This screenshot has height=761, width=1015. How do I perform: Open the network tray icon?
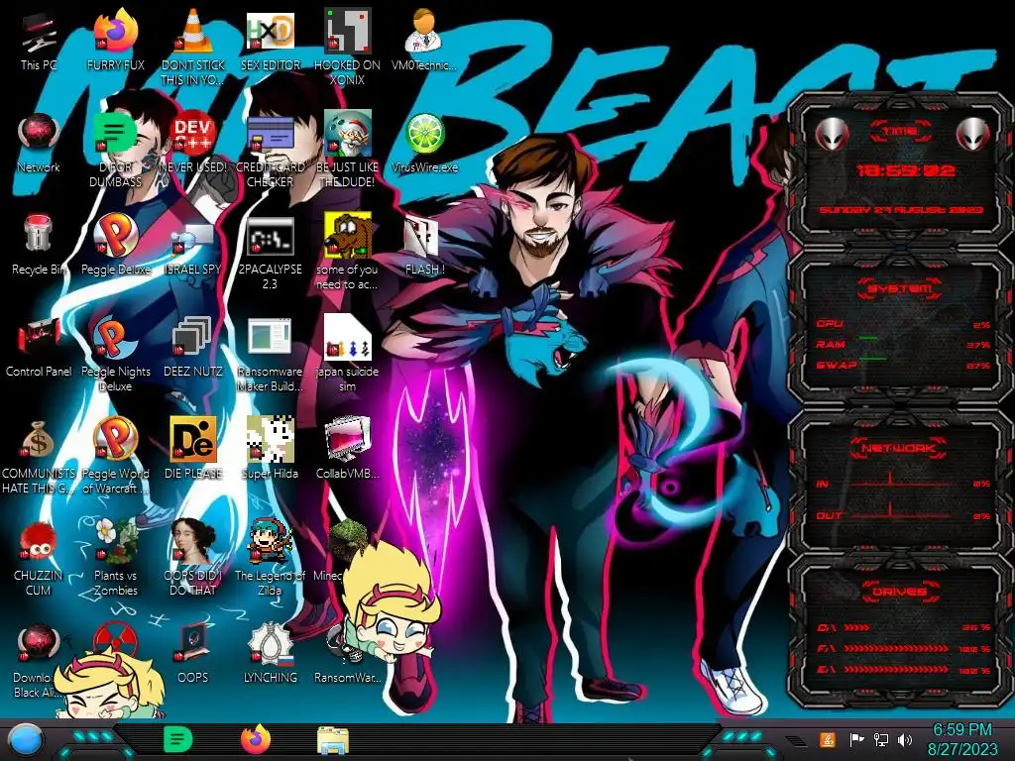pos(881,739)
